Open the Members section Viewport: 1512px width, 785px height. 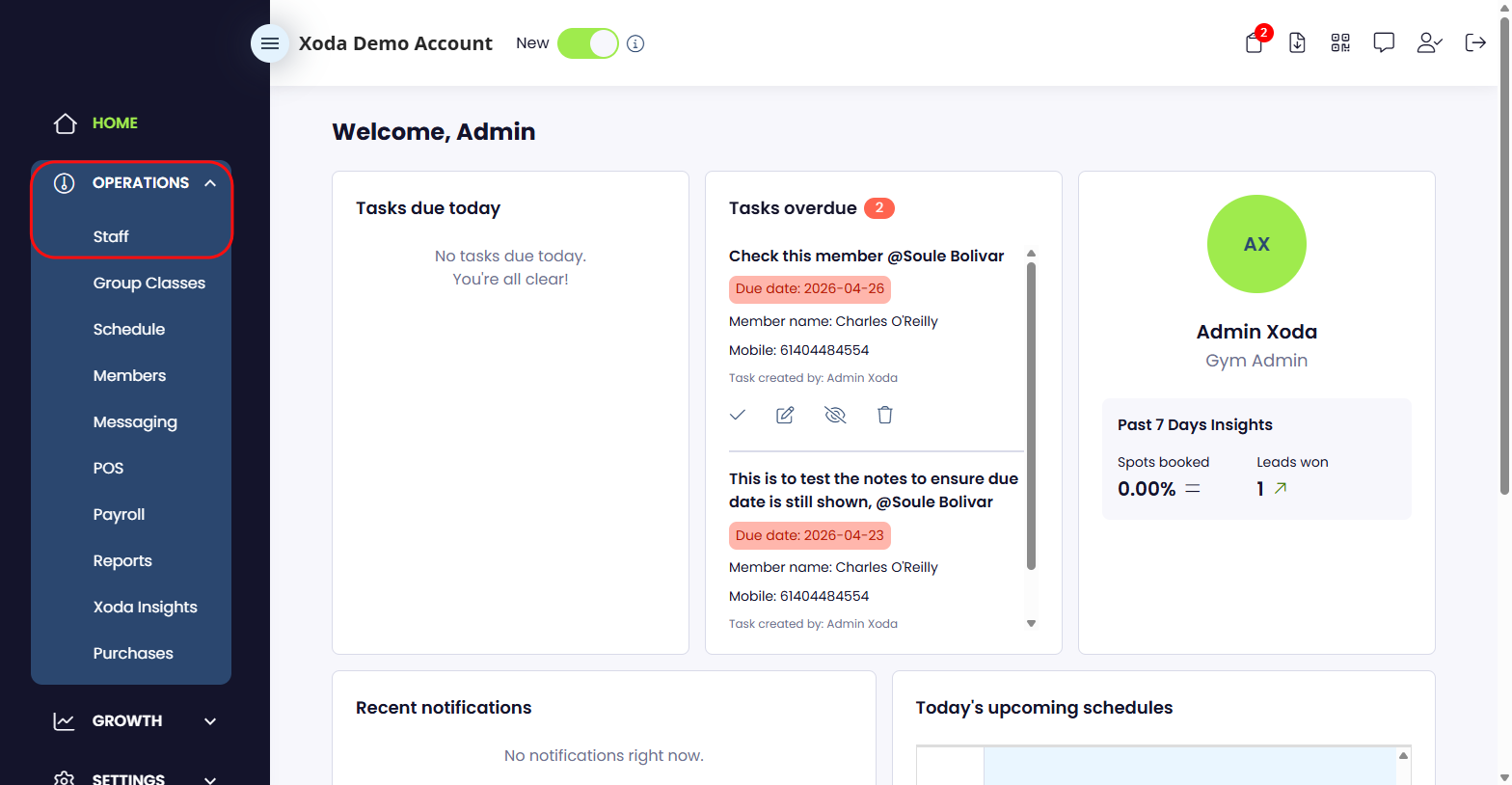[129, 375]
